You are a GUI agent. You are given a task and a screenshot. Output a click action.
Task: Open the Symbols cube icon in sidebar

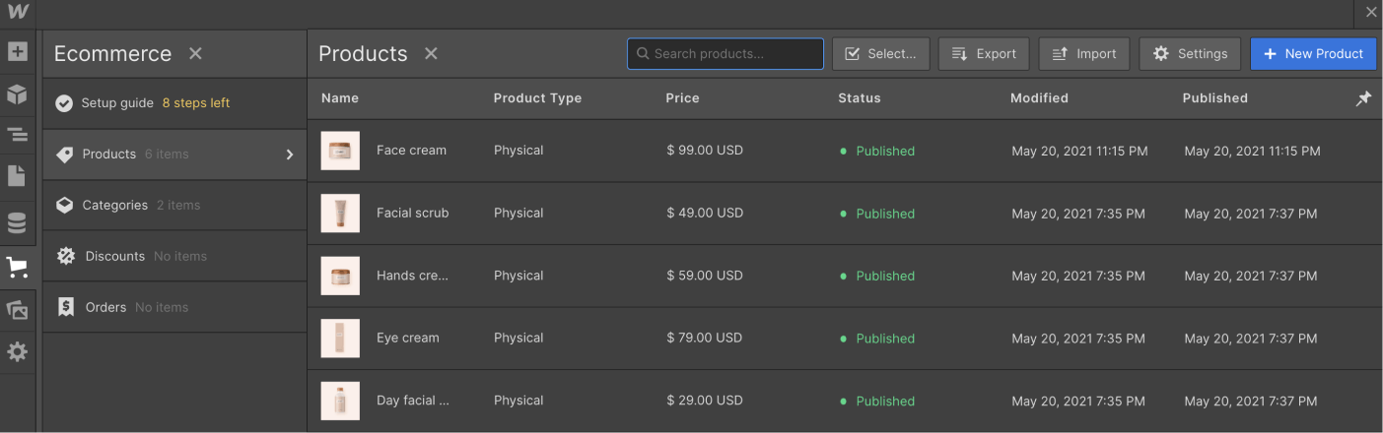(17, 94)
